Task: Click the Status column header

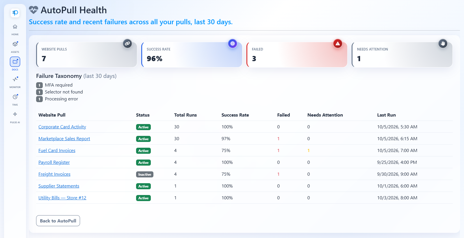Action: click(143, 115)
